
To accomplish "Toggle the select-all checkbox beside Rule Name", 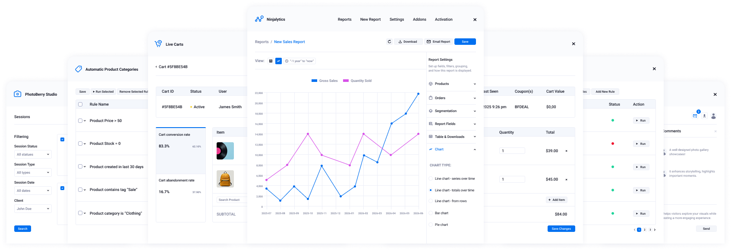I will 80,104.
